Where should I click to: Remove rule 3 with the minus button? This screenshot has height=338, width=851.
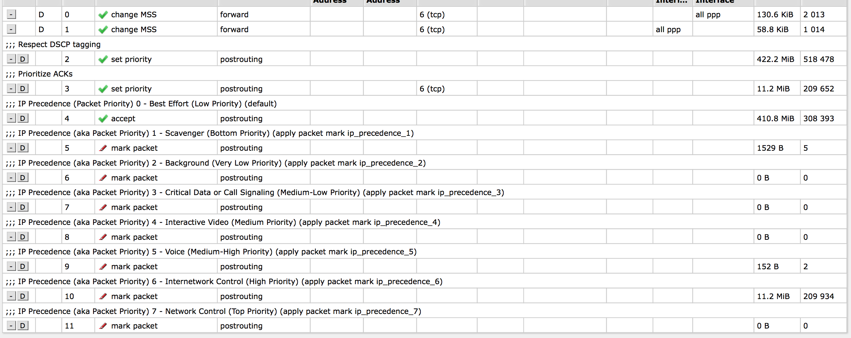pyautogui.click(x=12, y=89)
